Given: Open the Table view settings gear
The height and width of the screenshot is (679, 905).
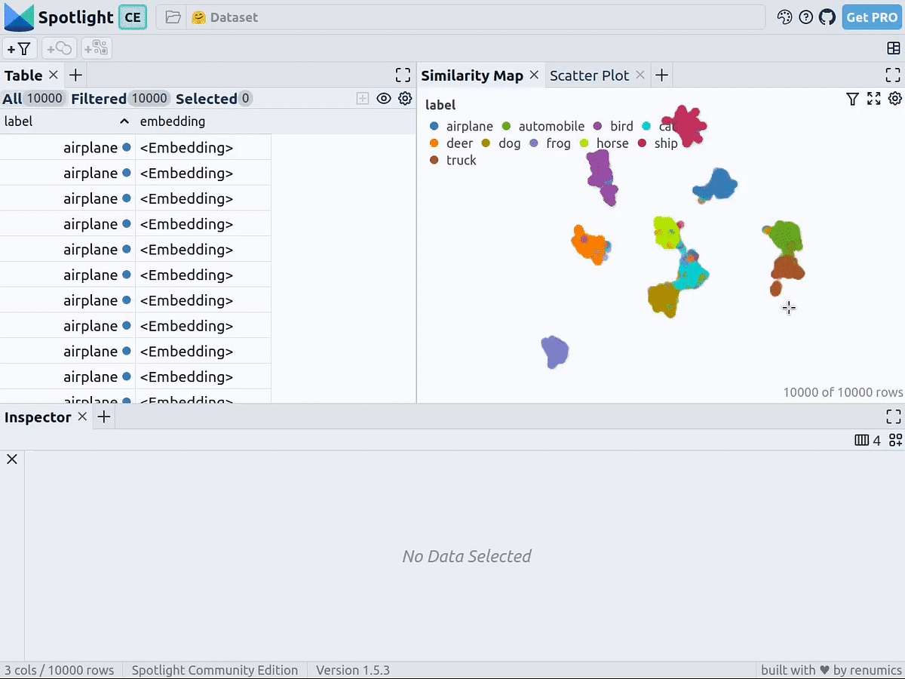Looking at the screenshot, I should pyautogui.click(x=405, y=98).
